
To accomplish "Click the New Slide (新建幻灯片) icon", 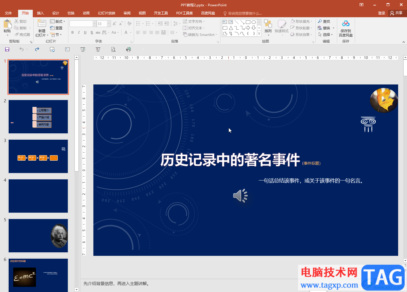I will click(42, 24).
